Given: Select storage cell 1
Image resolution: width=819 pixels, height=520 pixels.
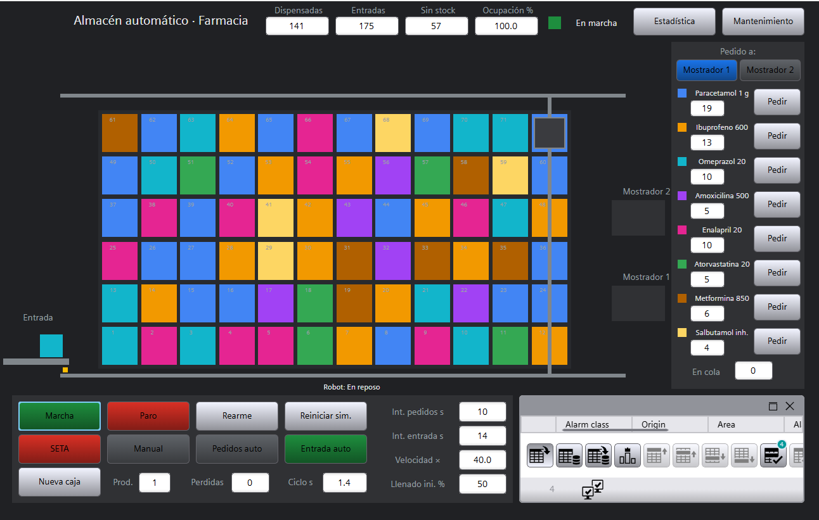Looking at the screenshot, I should (120, 346).
